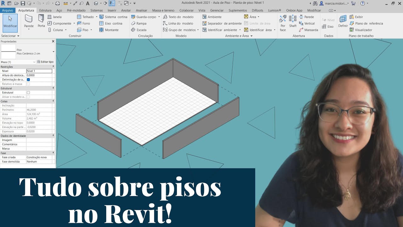This screenshot has height=227, width=403.
Task: Open the Vista tab
Action: tap(202, 10)
